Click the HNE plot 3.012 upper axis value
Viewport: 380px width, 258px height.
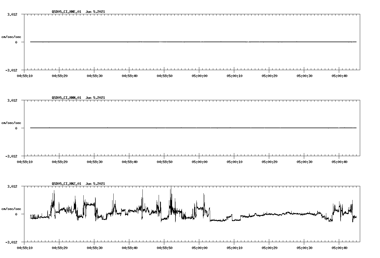pyautogui.click(x=12, y=14)
